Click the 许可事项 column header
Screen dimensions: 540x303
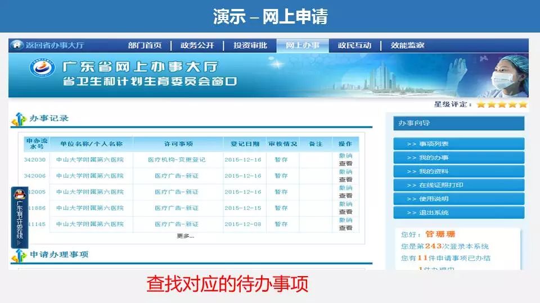178,144
